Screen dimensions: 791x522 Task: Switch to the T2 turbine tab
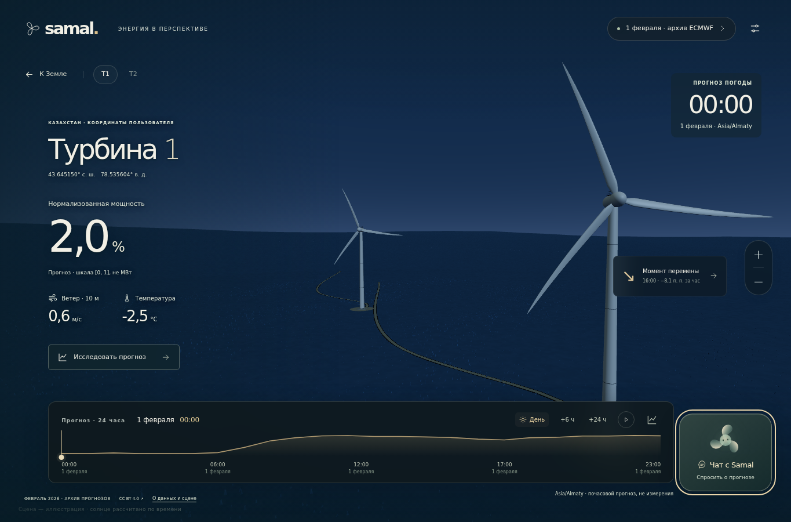[133, 74]
